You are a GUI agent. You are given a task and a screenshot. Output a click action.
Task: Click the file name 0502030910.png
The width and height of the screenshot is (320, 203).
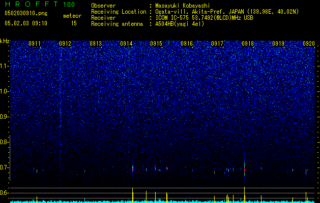point(26,13)
